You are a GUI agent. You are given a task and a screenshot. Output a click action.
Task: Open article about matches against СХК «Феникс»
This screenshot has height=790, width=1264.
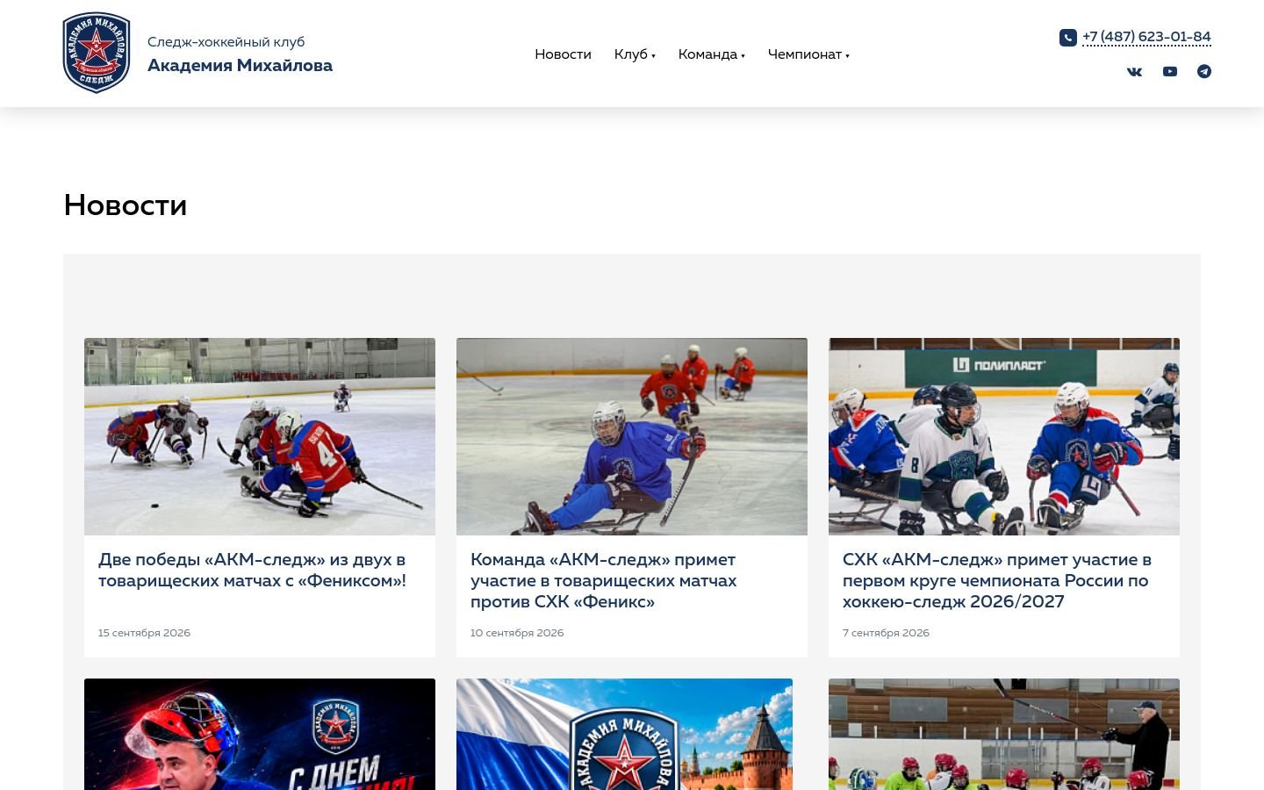click(x=604, y=581)
